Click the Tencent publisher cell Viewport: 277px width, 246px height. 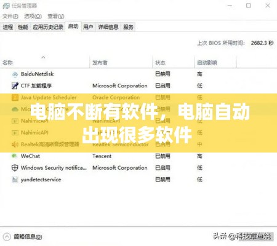pos(102,156)
